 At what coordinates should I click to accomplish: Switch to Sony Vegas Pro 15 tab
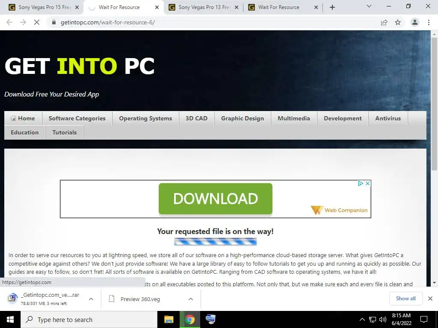click(42, 7)
